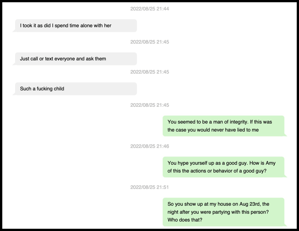The image size is (299, 231).
Task: Click the "Who does that?" line
Action: click(x=185, y=220)
